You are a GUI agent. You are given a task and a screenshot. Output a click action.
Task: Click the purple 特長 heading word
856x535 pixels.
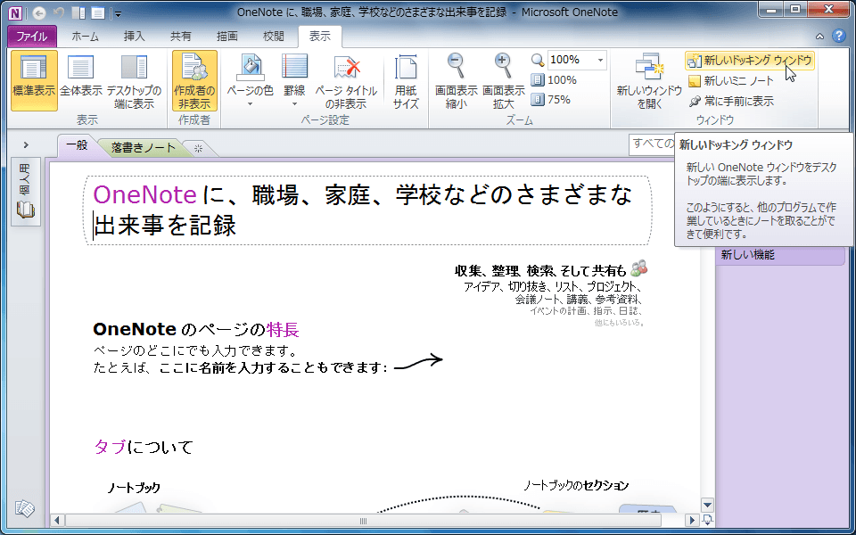(x=283, y=330)
